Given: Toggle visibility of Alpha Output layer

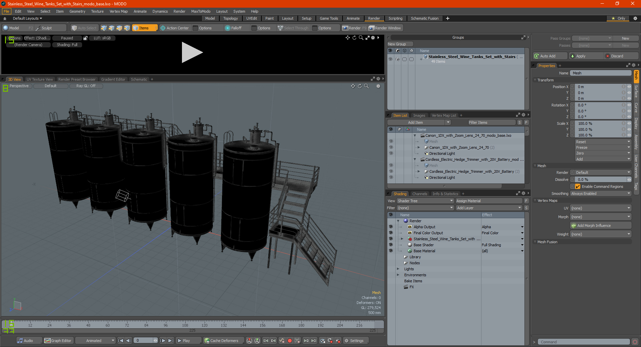Looking at the screenshot, I should click(391, 227).
